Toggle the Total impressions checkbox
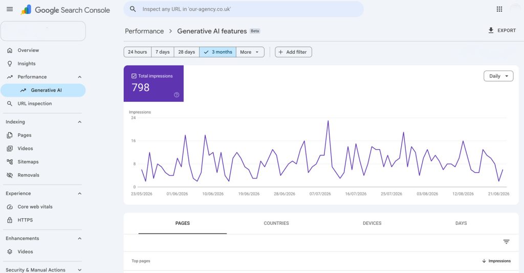 click(134, 76)
